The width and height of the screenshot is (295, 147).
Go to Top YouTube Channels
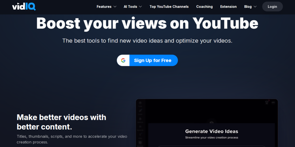tap(169, 7)
